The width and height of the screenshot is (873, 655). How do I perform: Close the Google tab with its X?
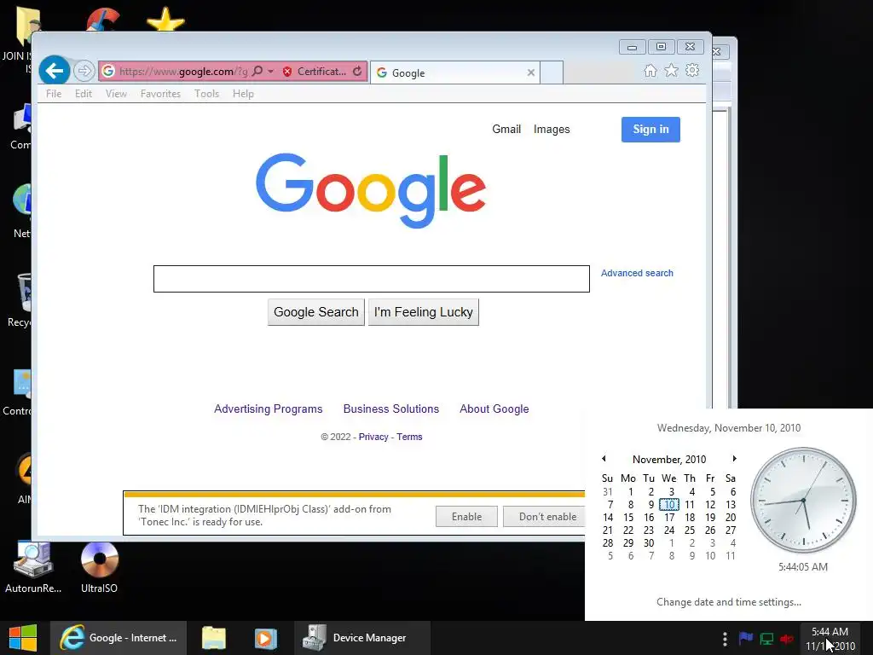(x=530, y=72)
